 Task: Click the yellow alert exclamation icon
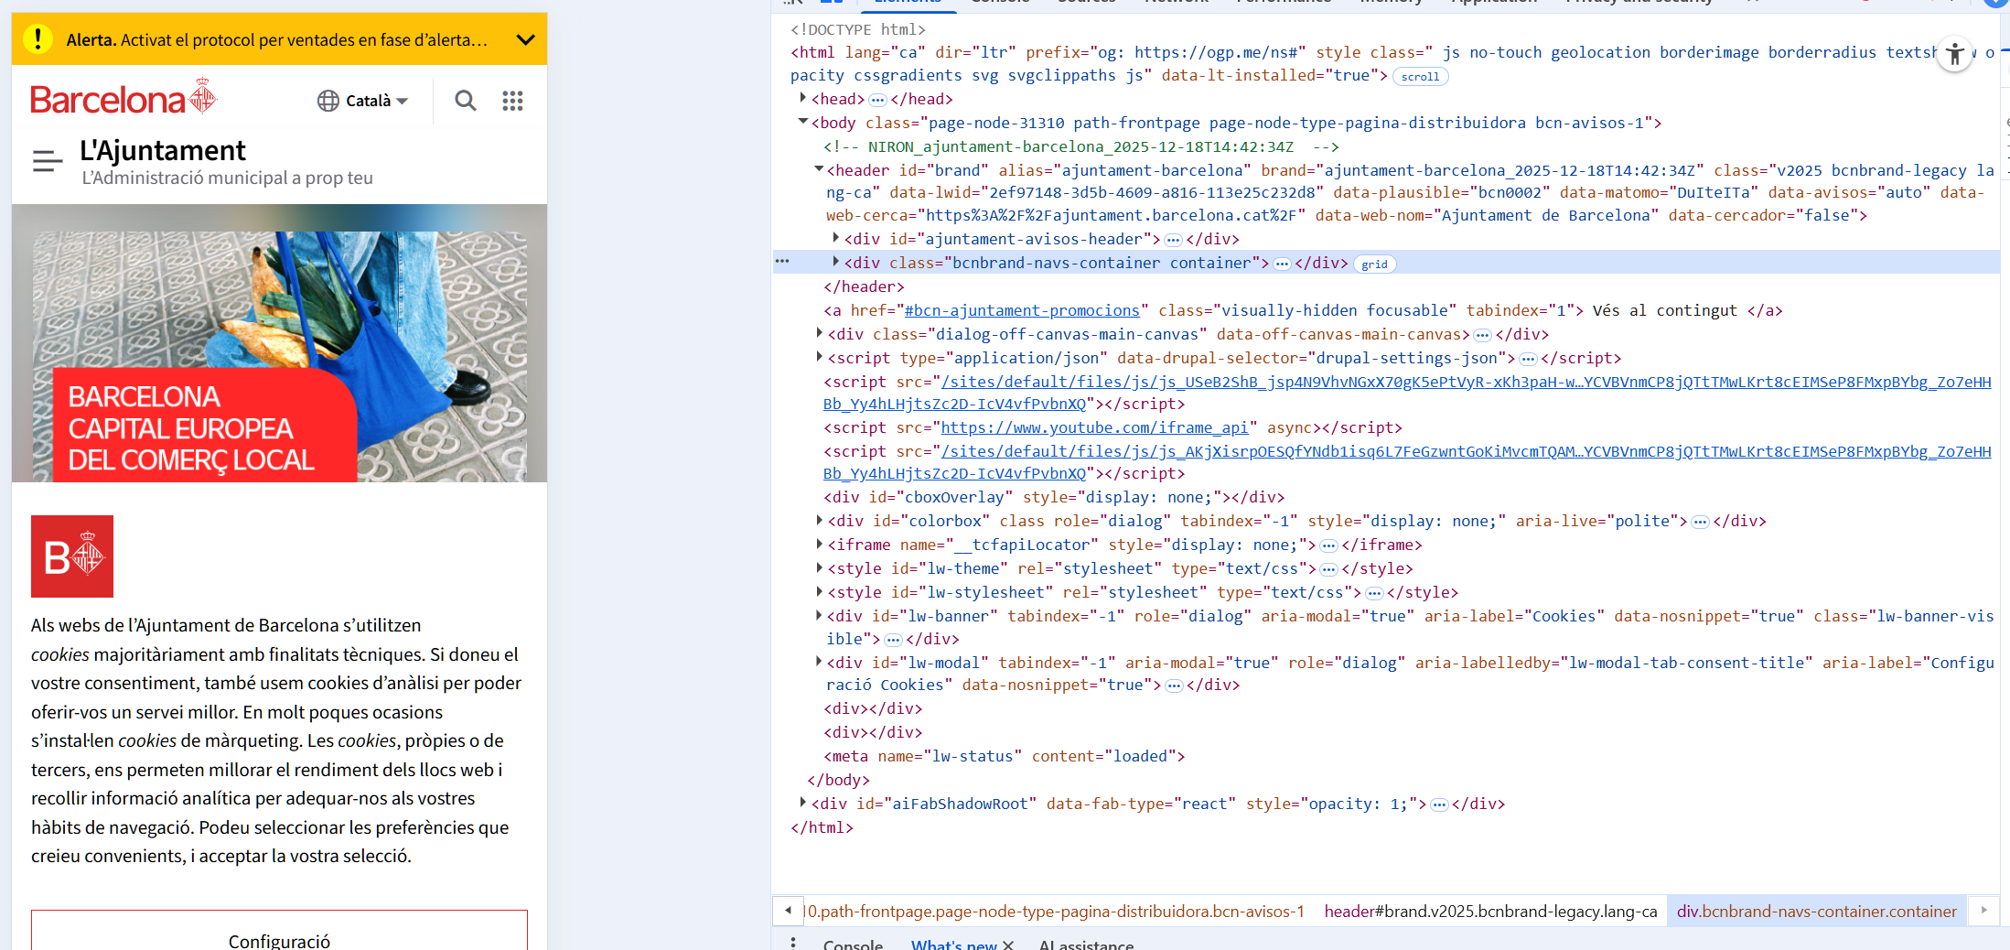point(38,39)
